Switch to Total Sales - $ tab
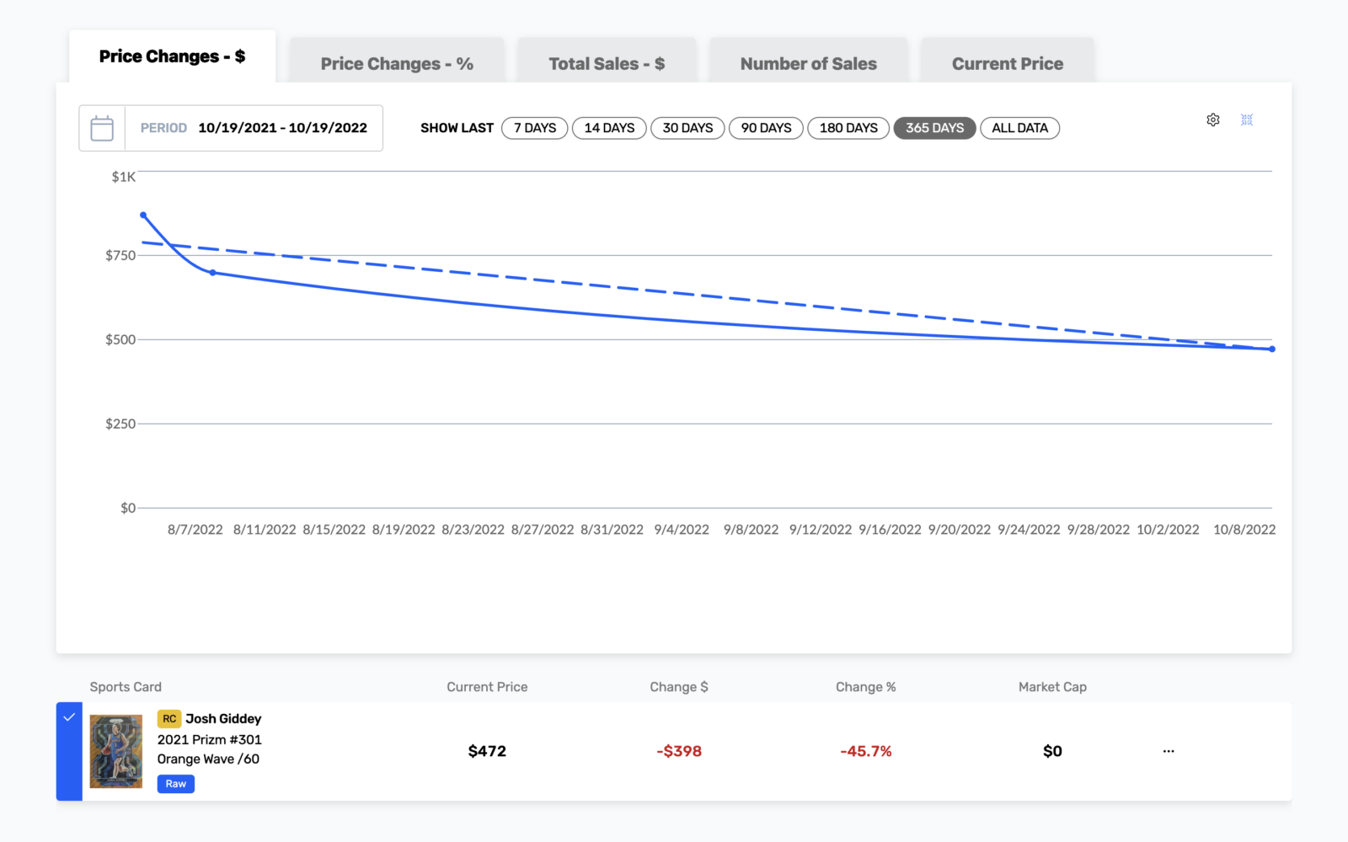The width and height of the screenshot is (1348, 842). tap(607, 64)
